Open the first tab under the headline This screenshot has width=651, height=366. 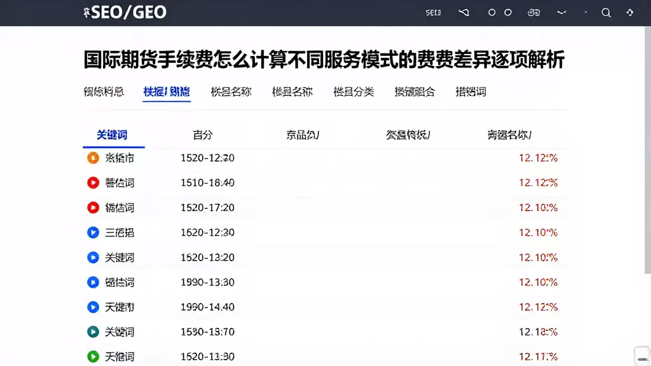tap(104, 91)
